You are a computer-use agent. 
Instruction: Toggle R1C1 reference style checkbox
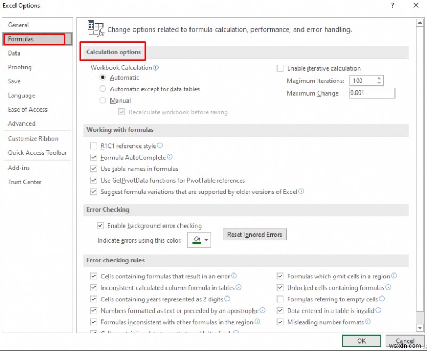point(93,146)
